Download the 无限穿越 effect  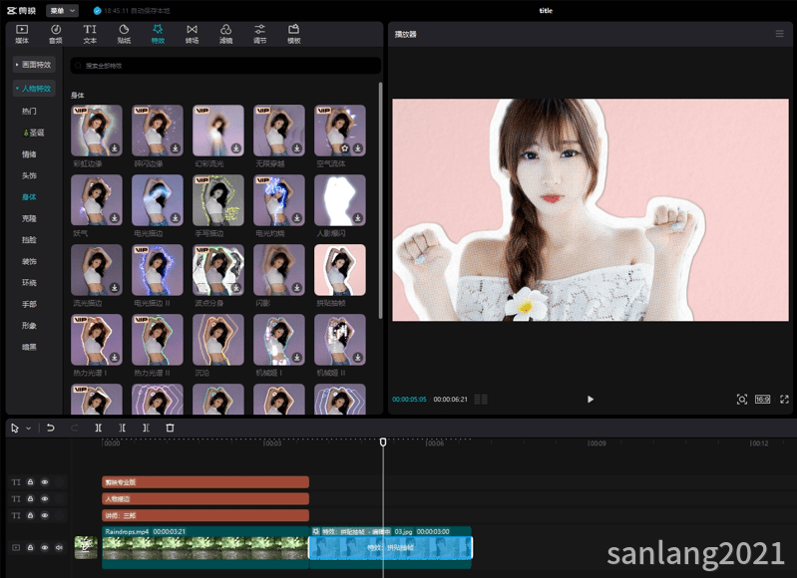[x=297, y=148]
